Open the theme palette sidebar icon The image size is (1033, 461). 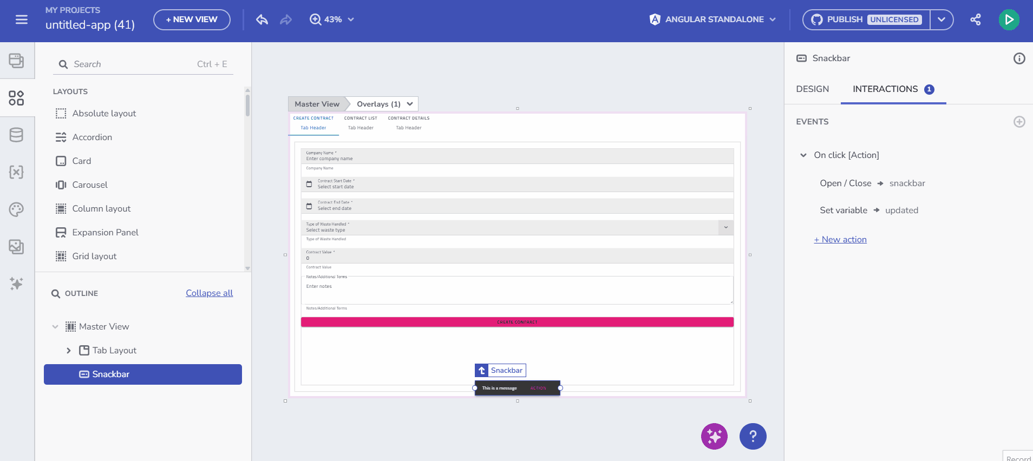coord(16,209)
